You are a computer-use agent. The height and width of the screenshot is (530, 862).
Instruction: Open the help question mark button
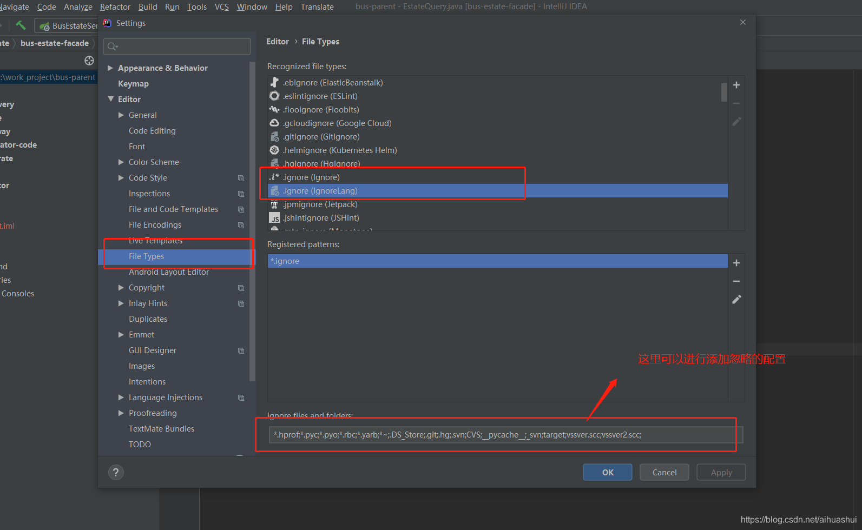(116, 472)
